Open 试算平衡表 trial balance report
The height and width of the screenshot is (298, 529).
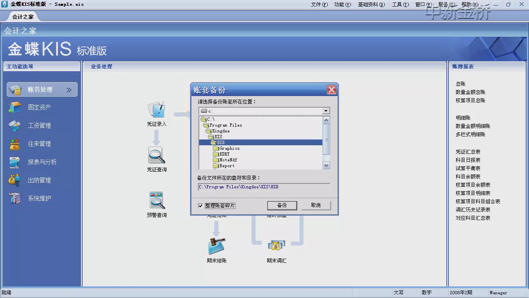(x=468, y=168)
